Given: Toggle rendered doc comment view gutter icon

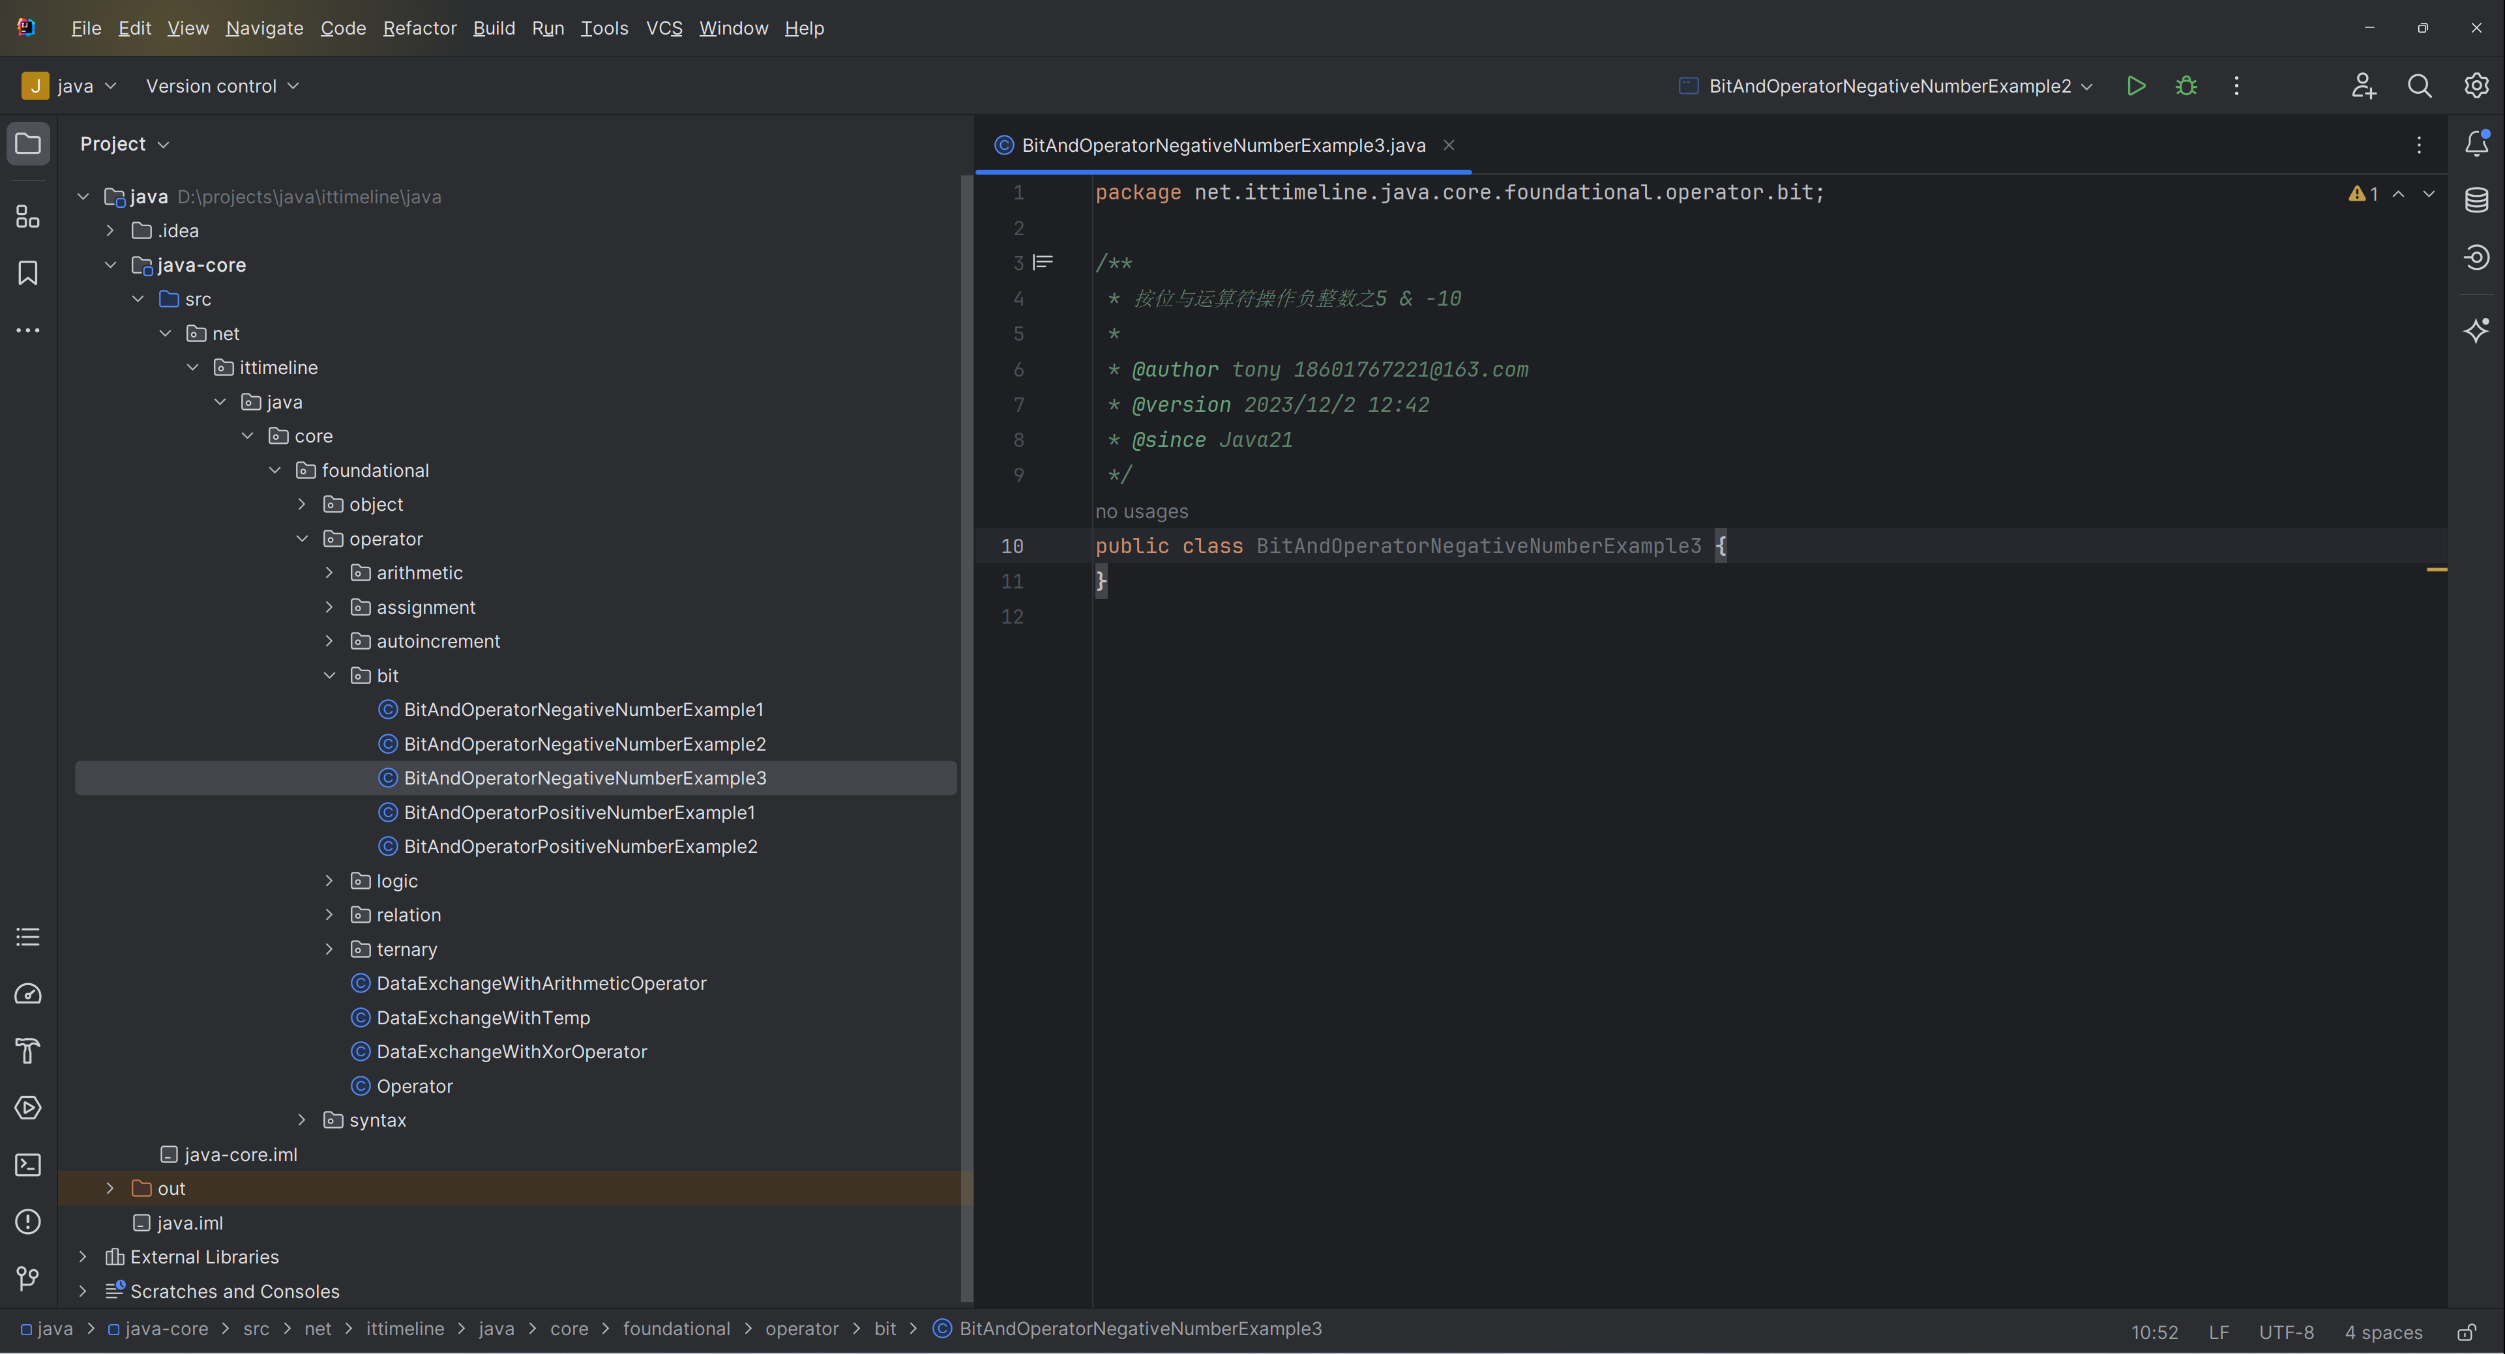Looking at the screenshot, I should coord(1043,263).
